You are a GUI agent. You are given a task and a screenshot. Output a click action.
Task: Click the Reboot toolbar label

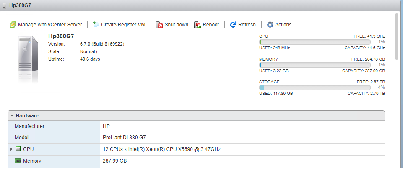211,25
